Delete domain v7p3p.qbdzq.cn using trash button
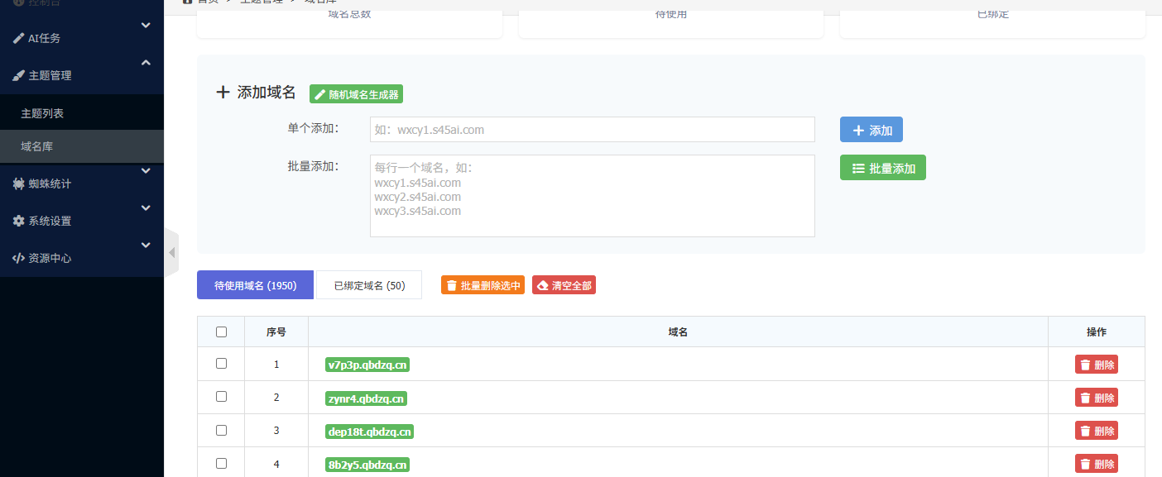Viewport: 1162px width, 477px height. (x=1096, y=365)
